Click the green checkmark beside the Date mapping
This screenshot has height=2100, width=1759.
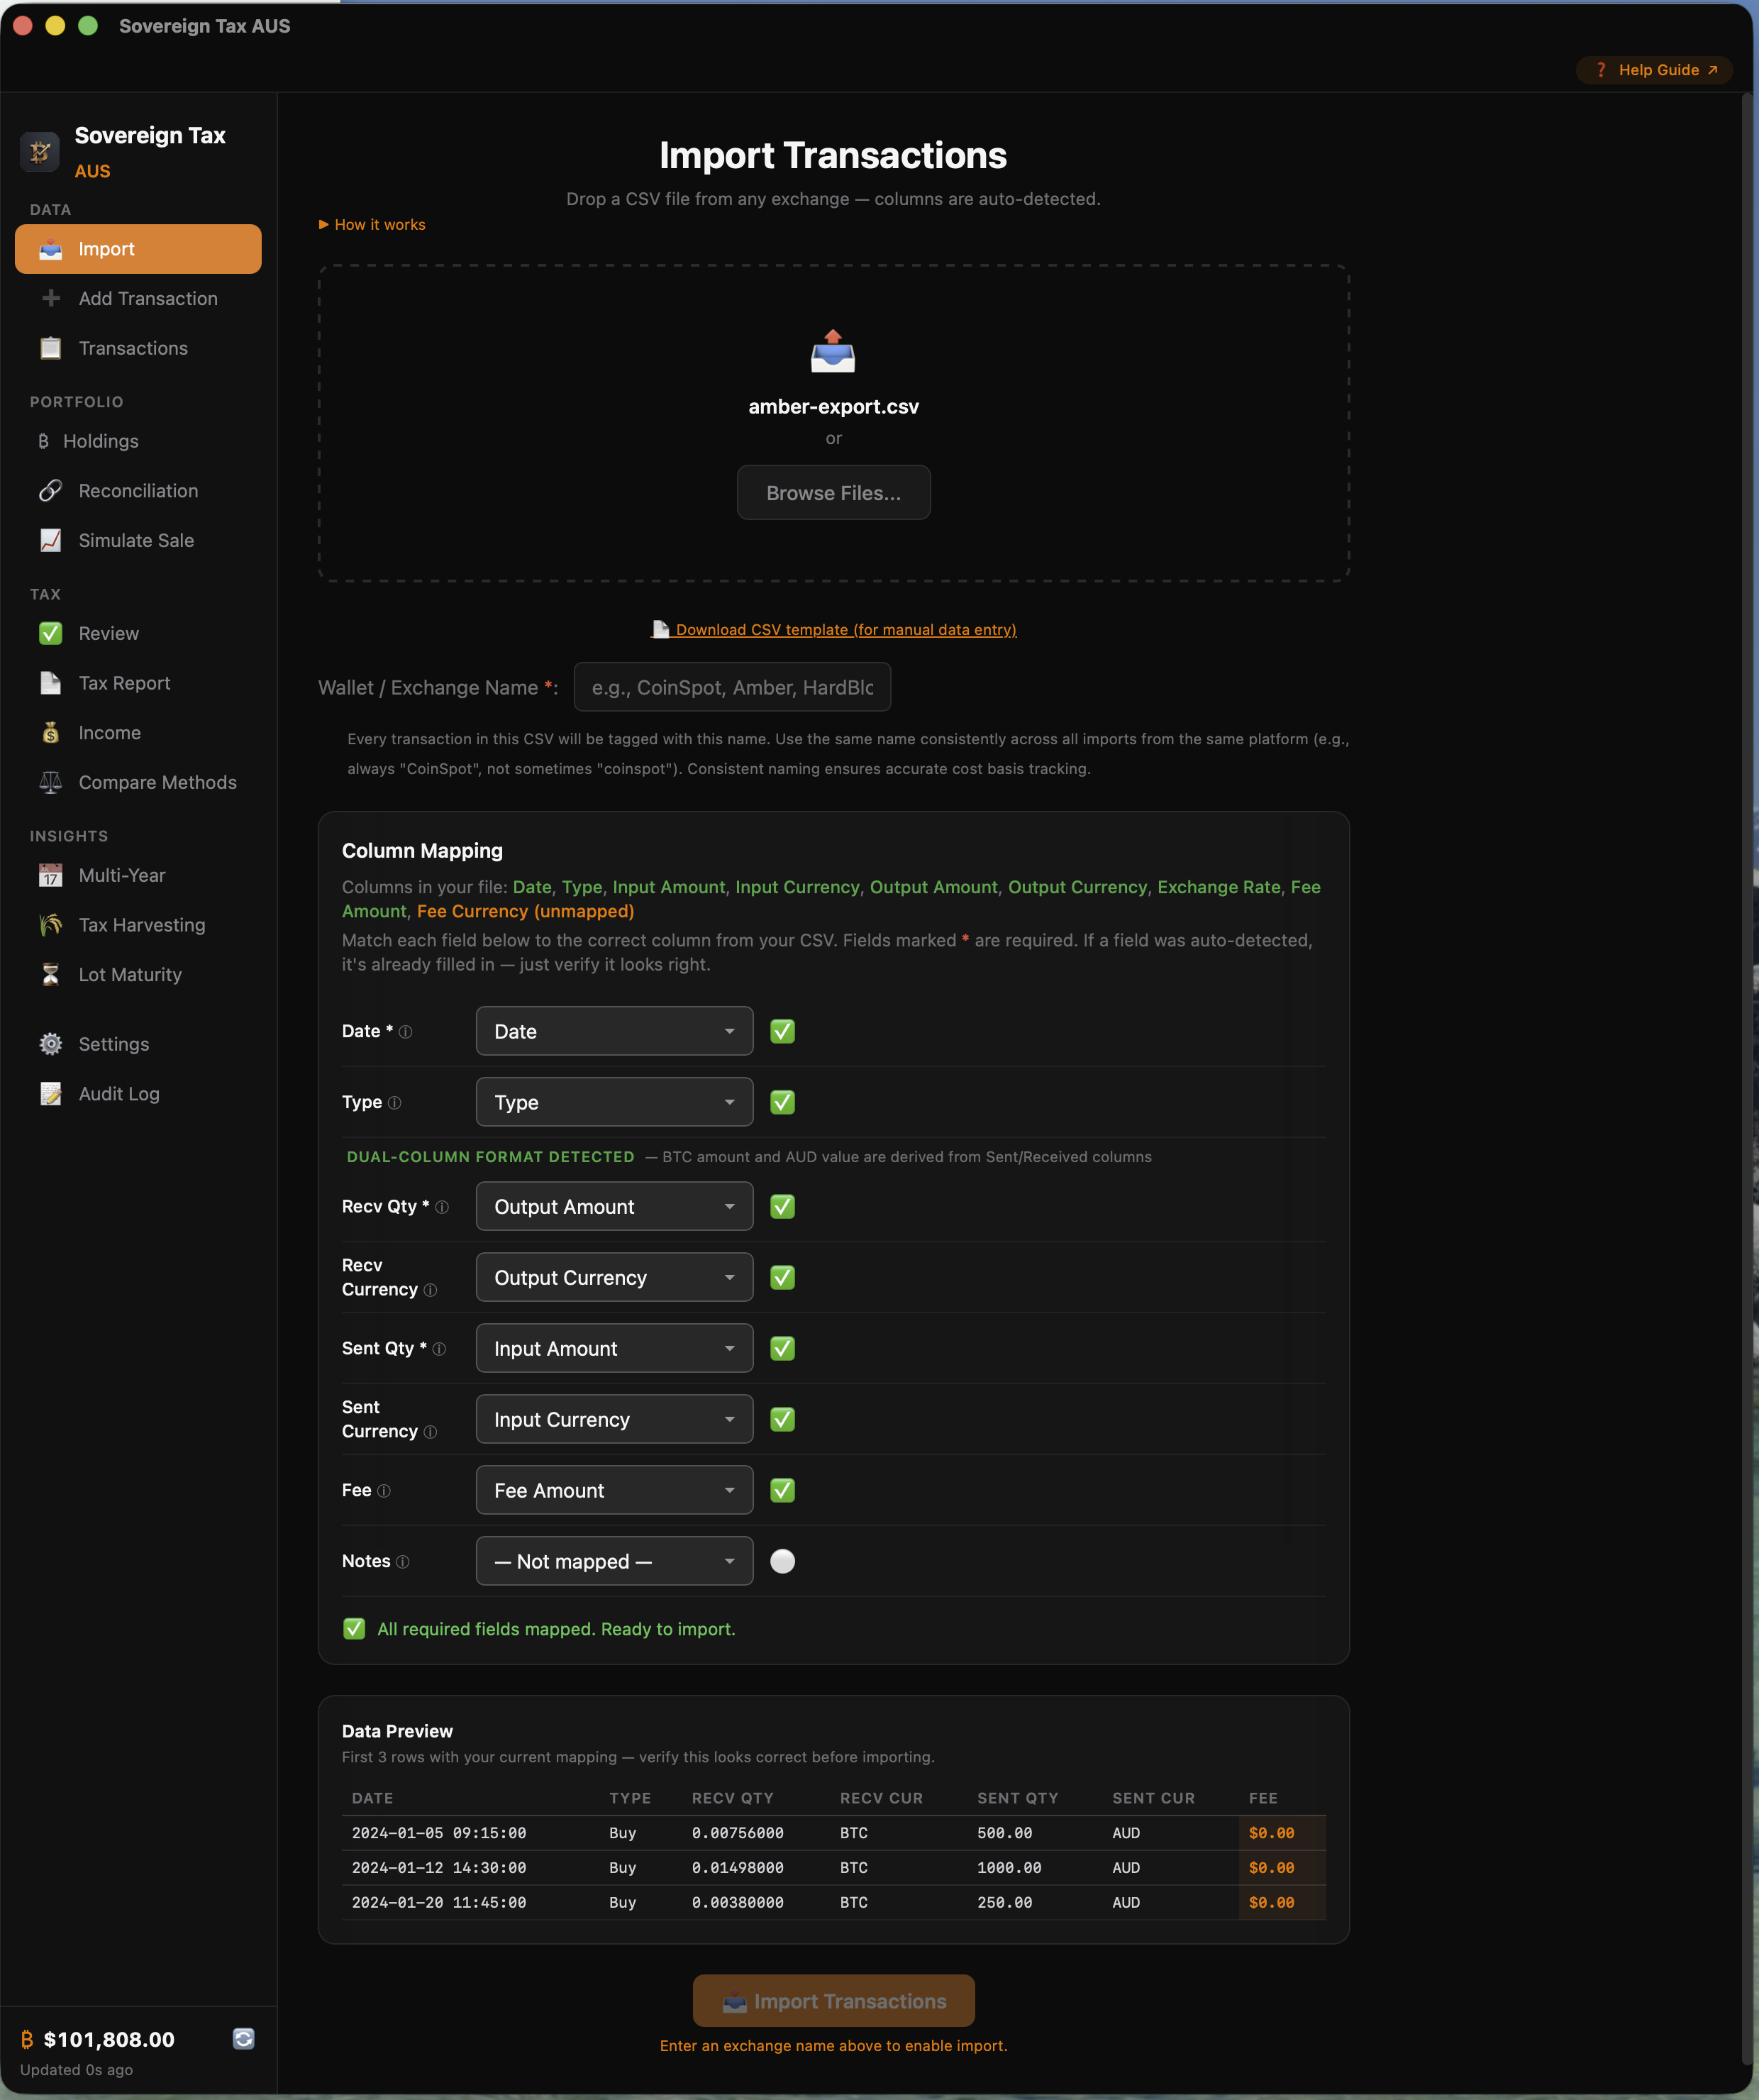click(782, 1031)
